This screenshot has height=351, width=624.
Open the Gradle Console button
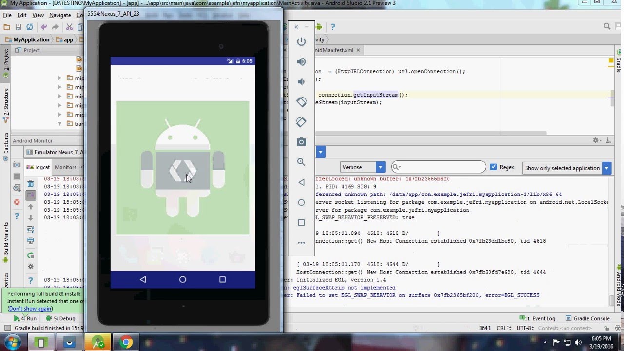click(x=588, y=318)
